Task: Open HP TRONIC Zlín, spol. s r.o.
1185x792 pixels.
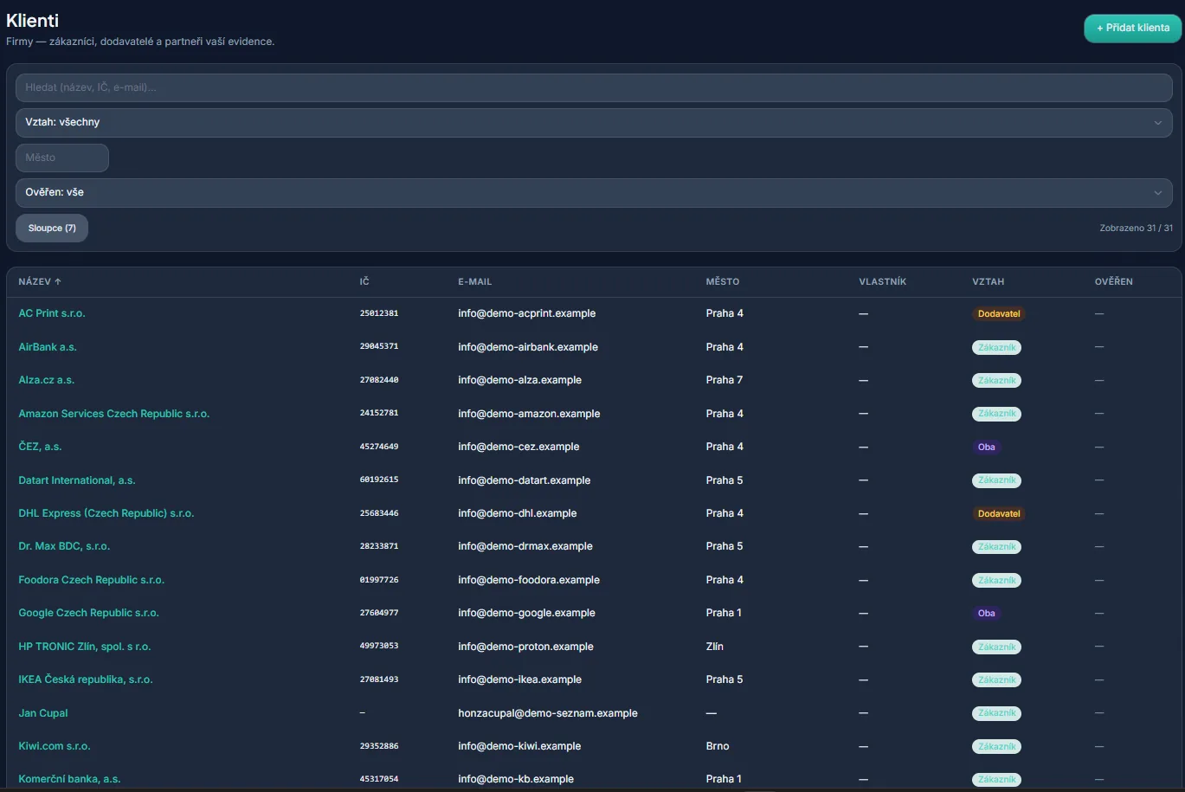Action: click(85, 647)
